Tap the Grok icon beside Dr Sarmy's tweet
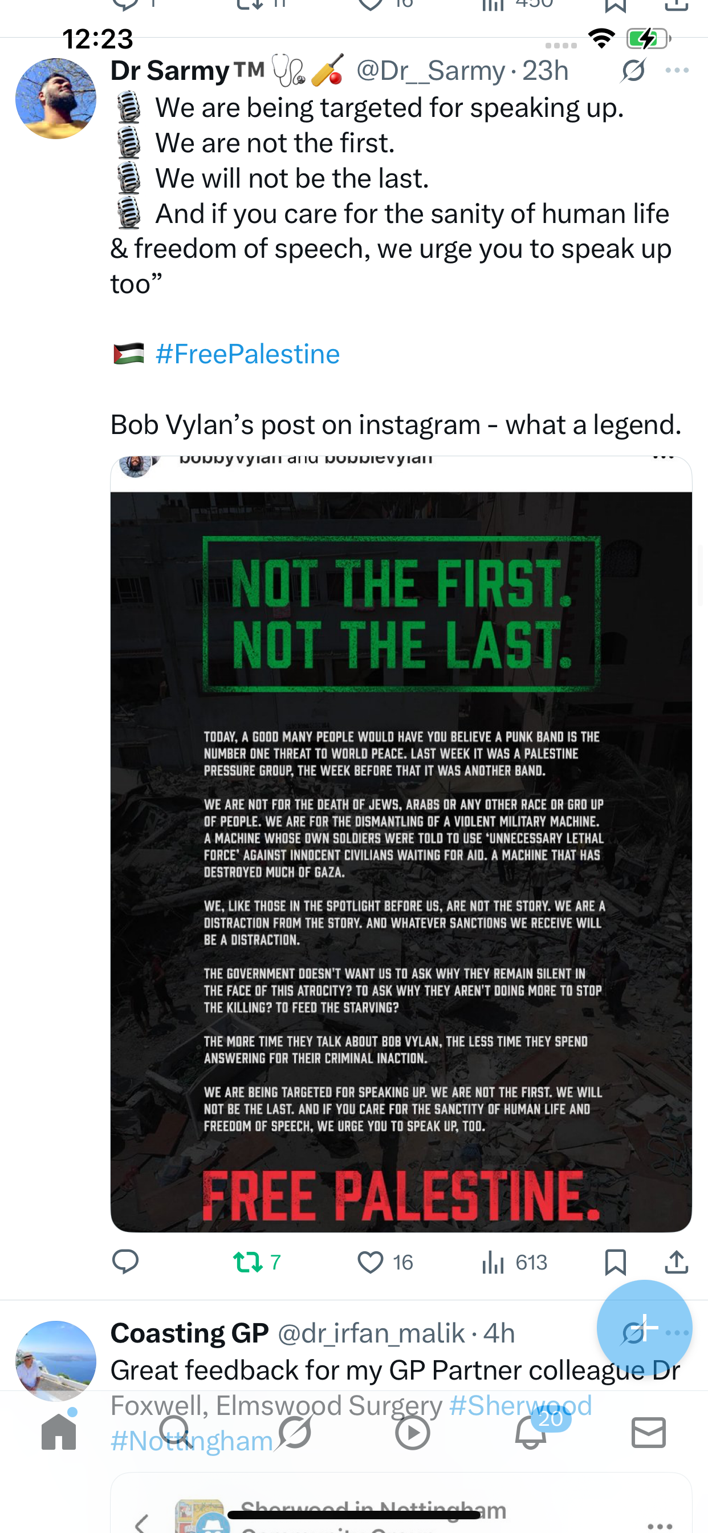The width and height of the screenshot is (708, 1533). click(x=633, y=70)
